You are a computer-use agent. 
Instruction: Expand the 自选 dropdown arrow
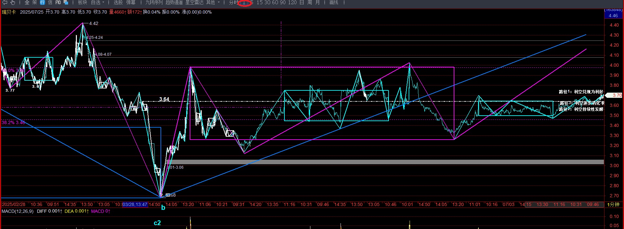[x=103, y=3]
